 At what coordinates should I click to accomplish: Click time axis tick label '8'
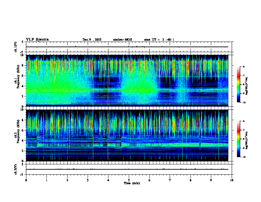point(190,180)
